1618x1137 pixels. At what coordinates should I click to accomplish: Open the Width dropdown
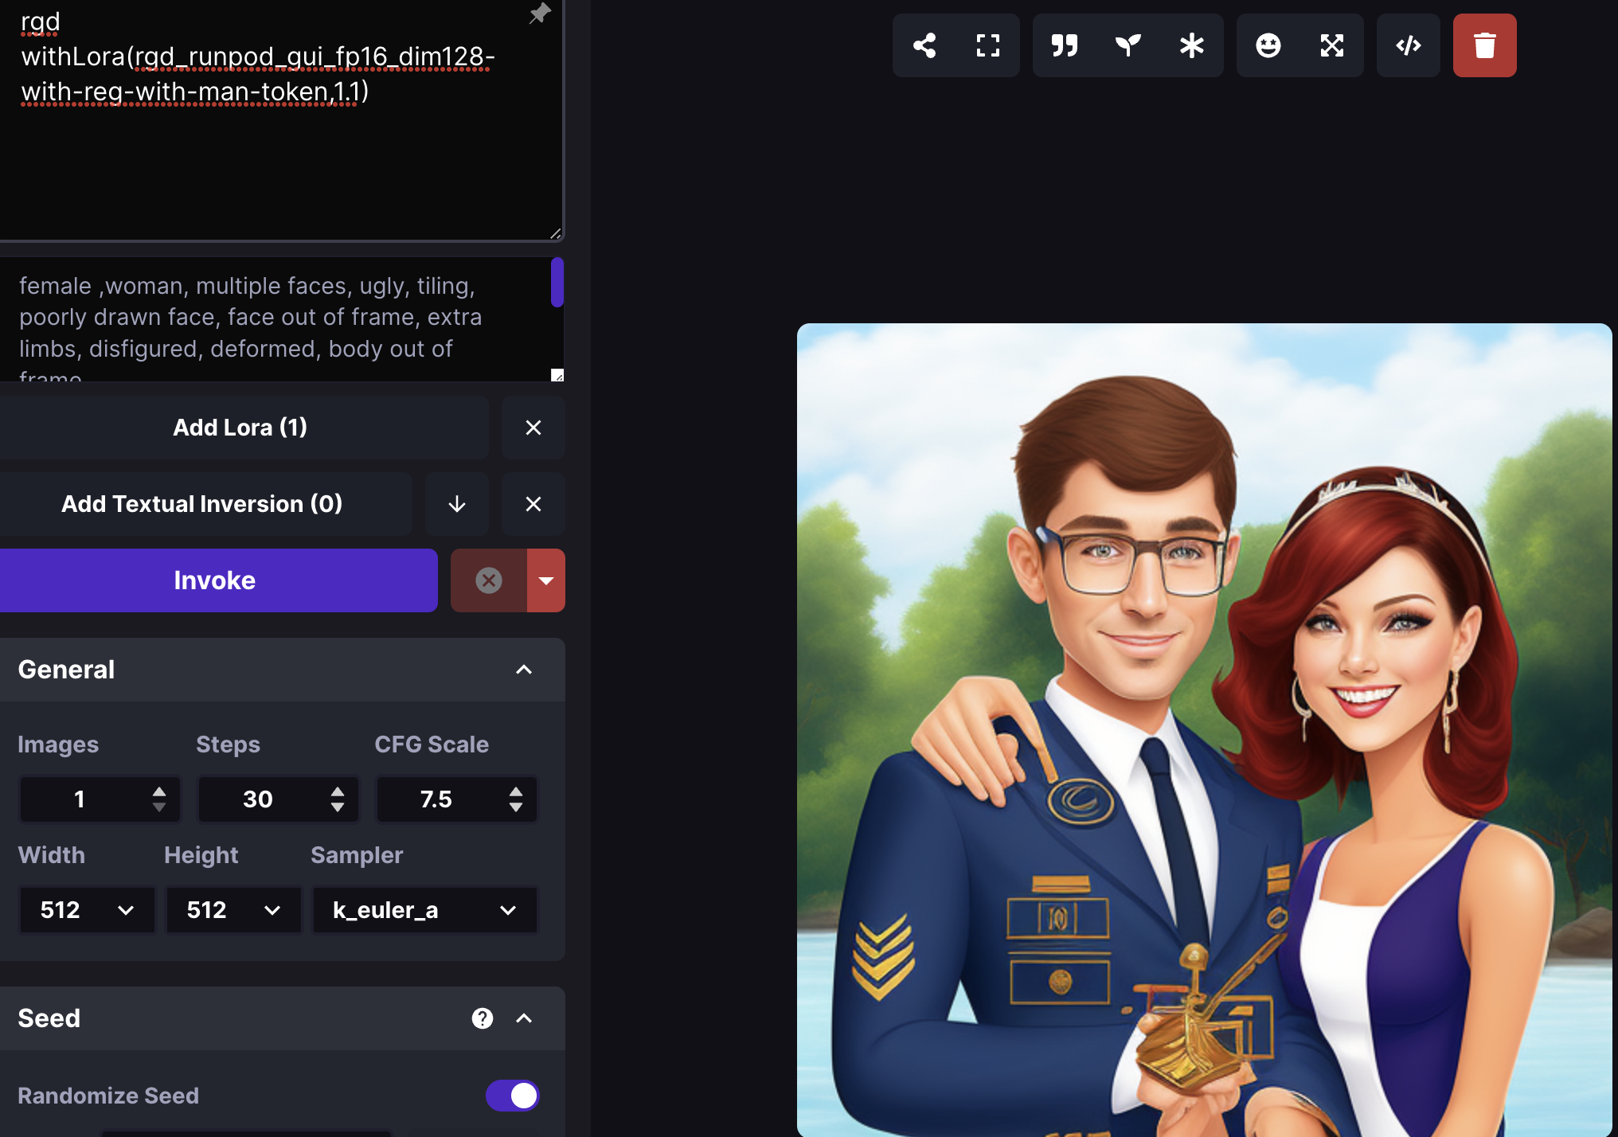(87, 909)
